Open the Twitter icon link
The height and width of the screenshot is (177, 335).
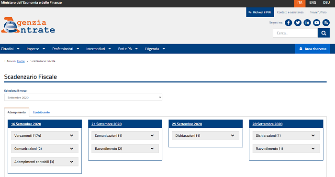298,22
